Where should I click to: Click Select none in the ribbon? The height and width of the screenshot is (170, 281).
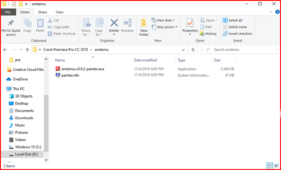pyautogui.click(x=235, y=27)
